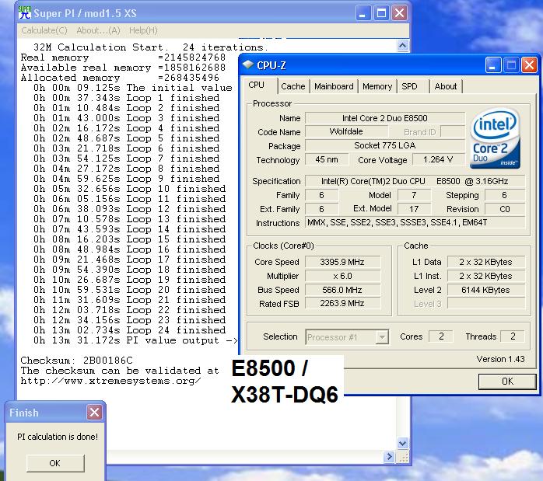Click the L1 Data value 2 x 32 KBytes
The width and height of the screenshot is (543, 481).
(486, 262)
